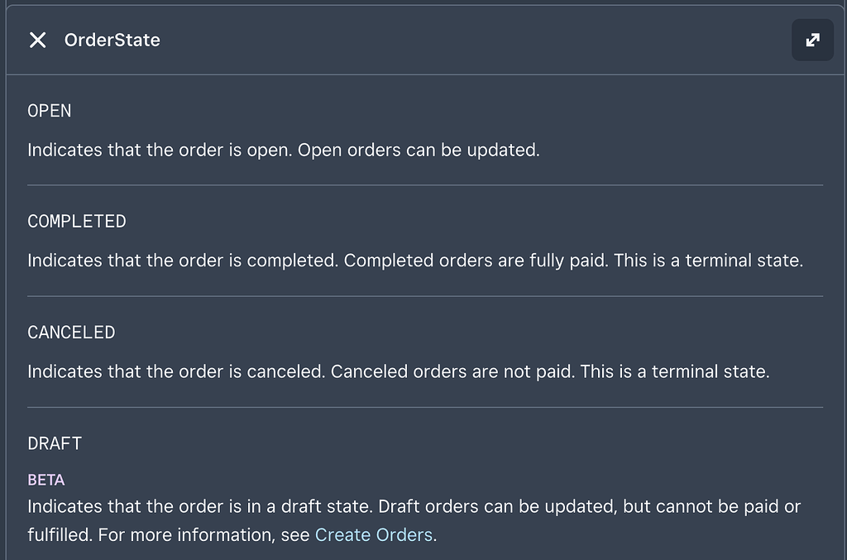Viewport: 847px width, 560px height.
Task: Expand the CANCELED state section
Action: [71, 332]
